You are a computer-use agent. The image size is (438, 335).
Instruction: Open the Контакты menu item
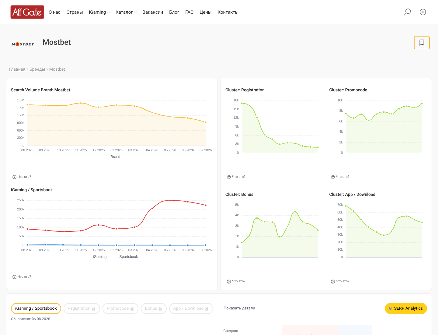pyautogui.click(x=228, y=12)
